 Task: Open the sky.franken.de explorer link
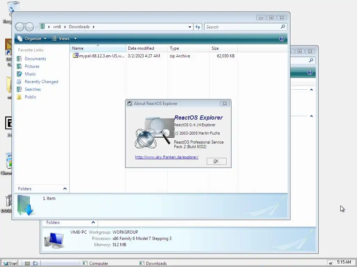coord(167,157)
